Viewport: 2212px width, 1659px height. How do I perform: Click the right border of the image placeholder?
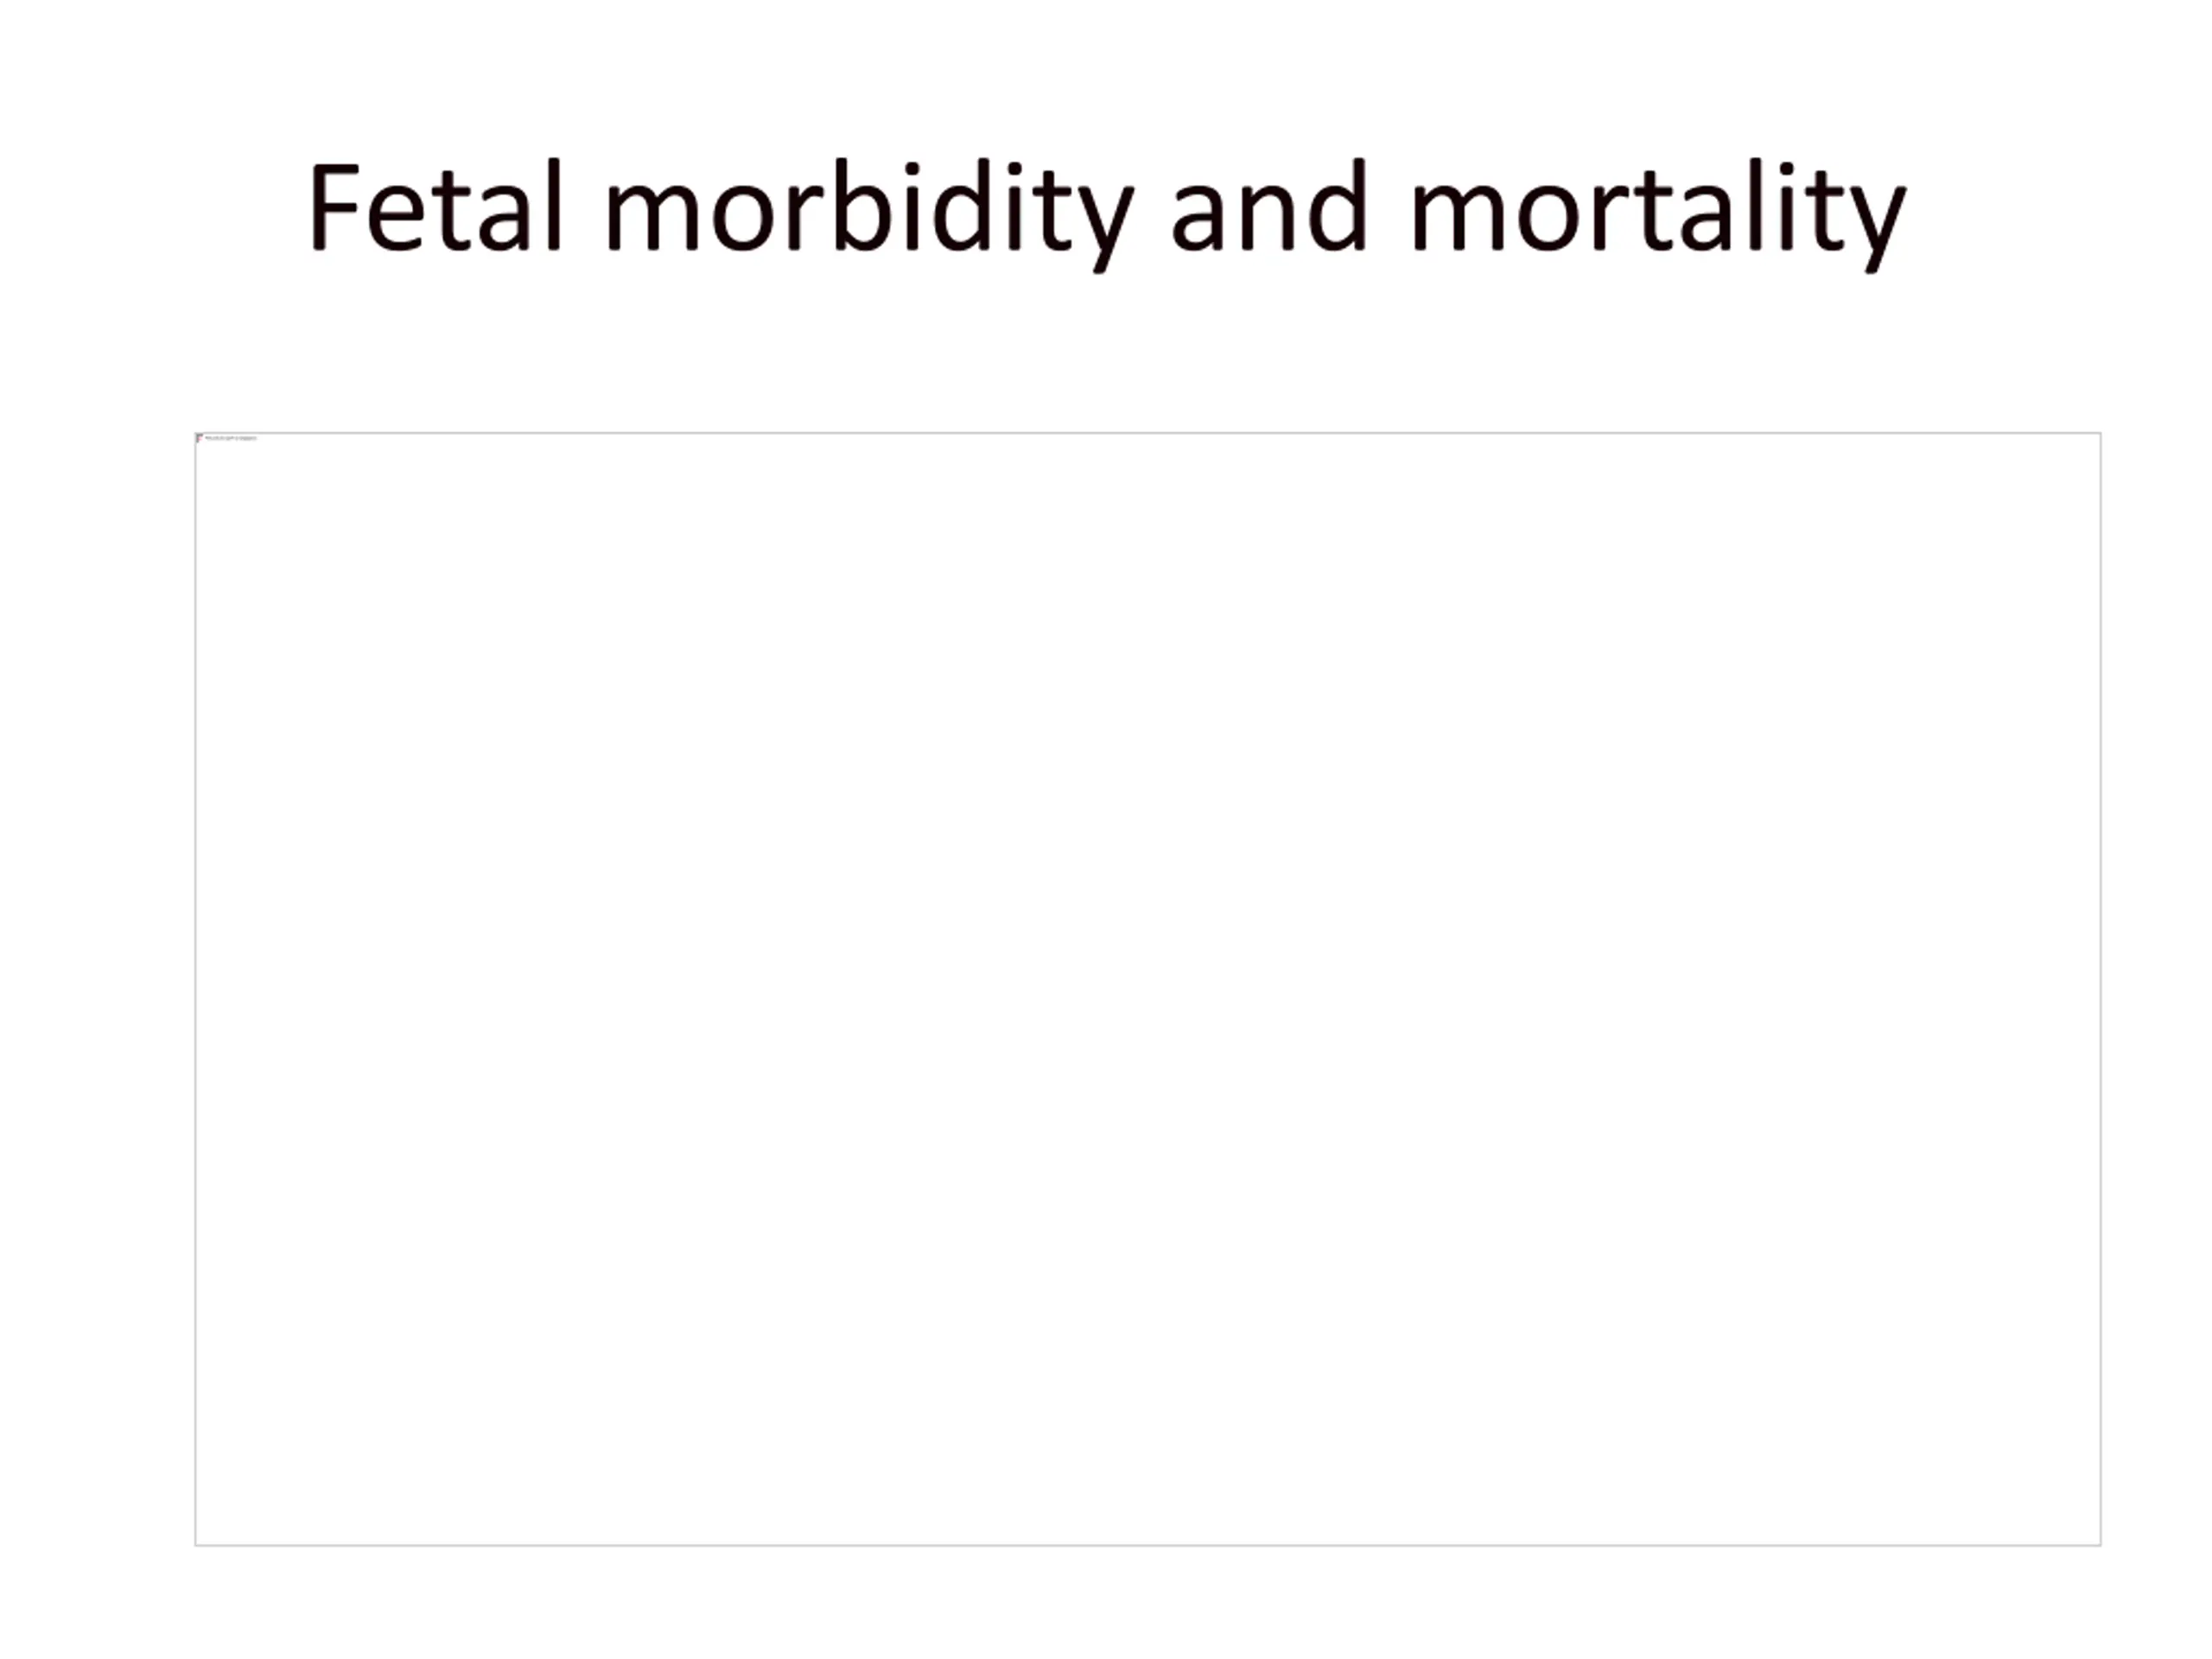2101,989
